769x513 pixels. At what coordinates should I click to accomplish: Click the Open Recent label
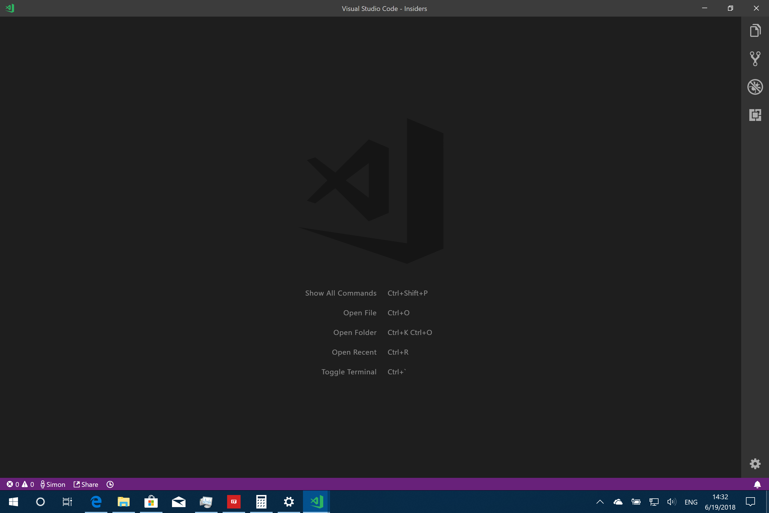tap(354, 352)
